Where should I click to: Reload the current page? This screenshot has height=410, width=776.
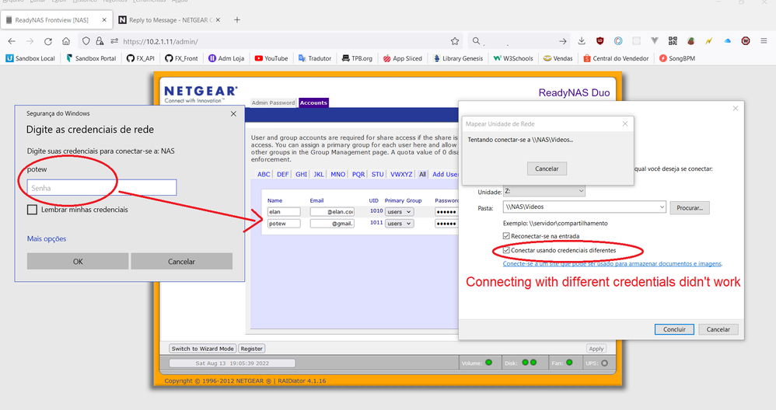pyautogui.click(x=48, y=41)
